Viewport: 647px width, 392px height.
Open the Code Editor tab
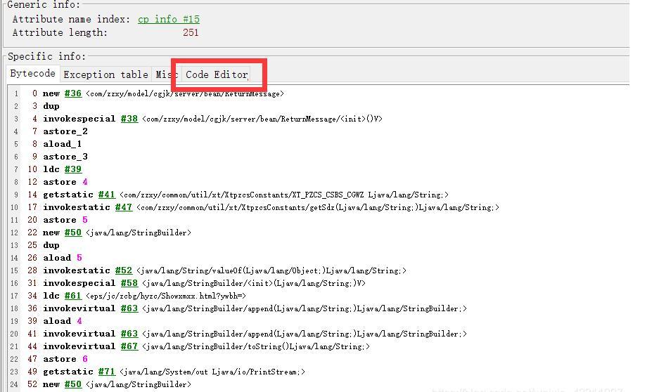click(x=217, y=74)
